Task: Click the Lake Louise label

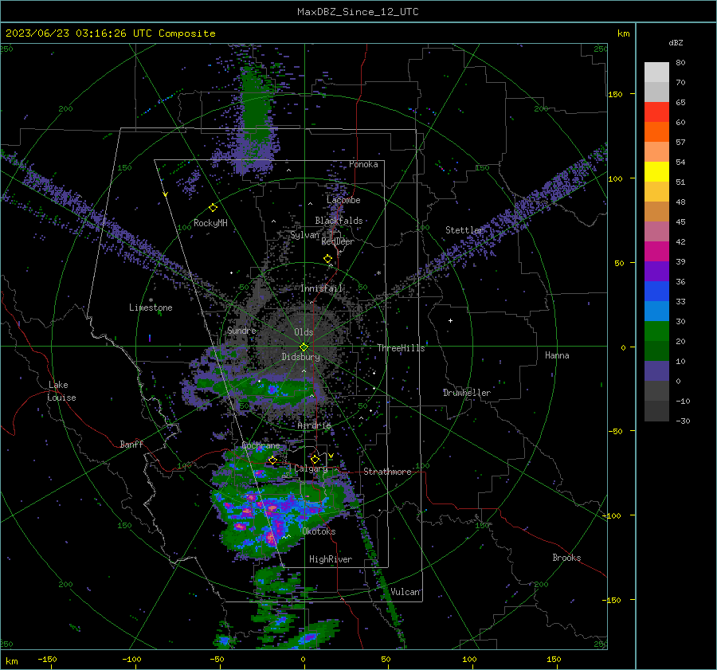Action: coord(61,391)
